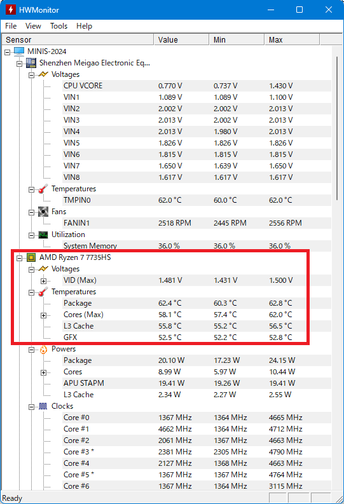Screen dimensions: 344x504
Task: Collapse the AMD Ryzen 7 7735HS node
Action: (19, 258)
